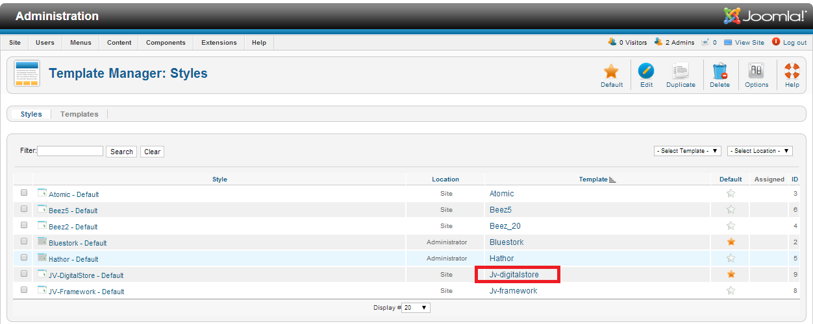Open the Help menu in menu bar
The height and width of the screenshot is (324, 813).
pyautogui.click(x=259, y=43)
